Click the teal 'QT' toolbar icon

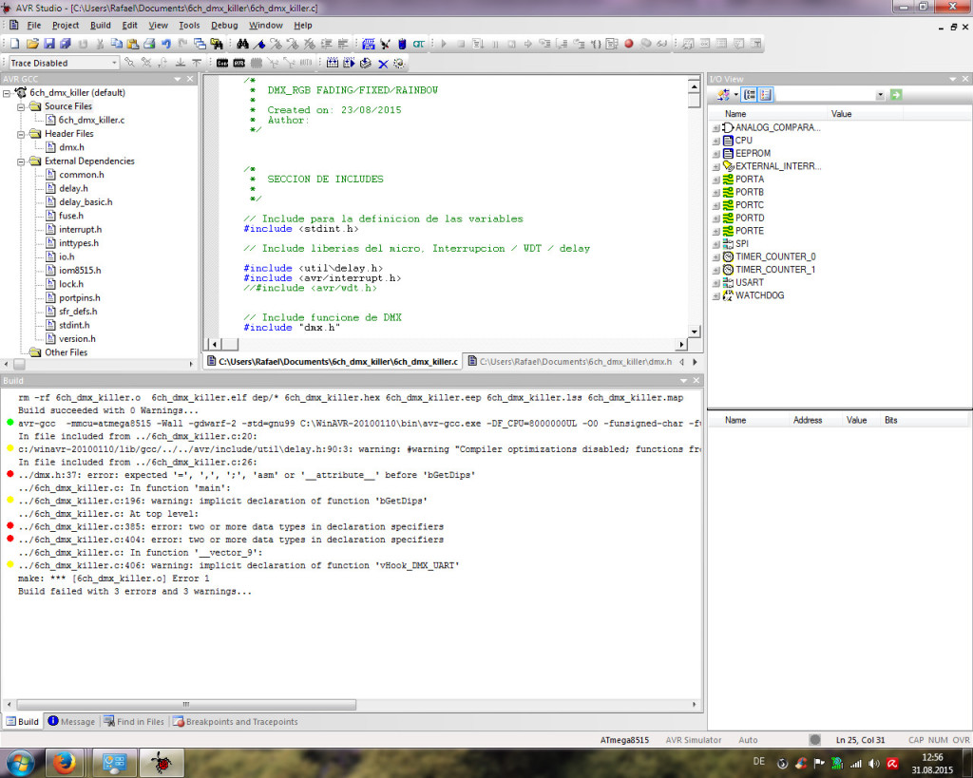[x=419, y=44]
